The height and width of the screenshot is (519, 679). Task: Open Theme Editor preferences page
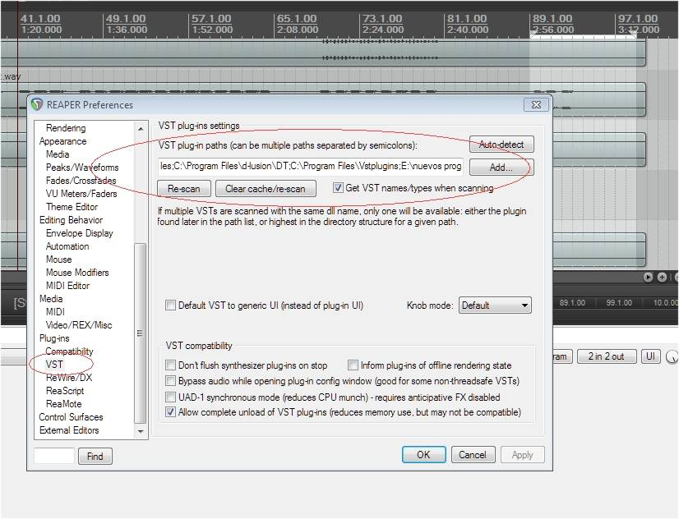(x=72, y=207)
